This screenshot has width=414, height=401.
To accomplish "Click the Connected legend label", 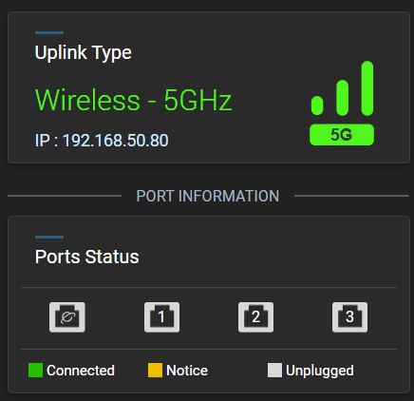I will [x=81, y=371].
